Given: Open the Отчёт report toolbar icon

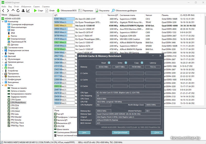Looking at the screenshot, I should (47, 11).
